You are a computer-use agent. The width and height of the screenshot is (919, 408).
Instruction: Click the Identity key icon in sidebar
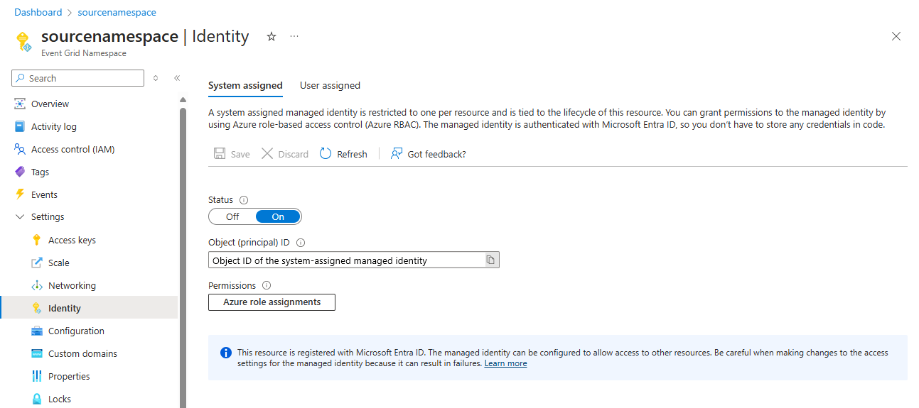tap(37, 308)
